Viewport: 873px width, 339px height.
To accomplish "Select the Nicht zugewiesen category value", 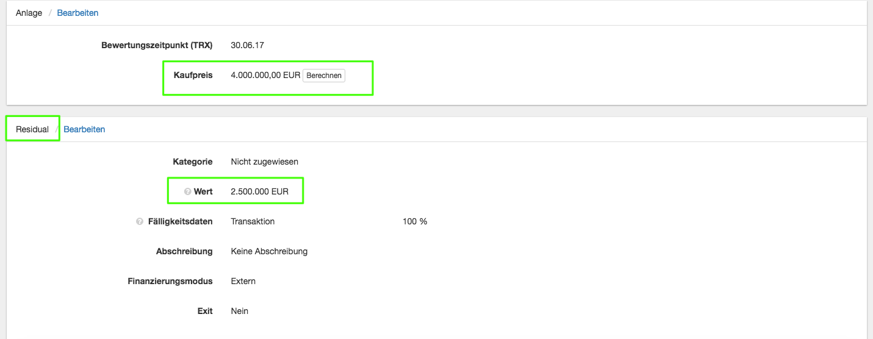I will click(264, 162).
